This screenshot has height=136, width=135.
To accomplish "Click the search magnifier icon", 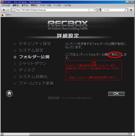I will (x=126, y=10).
